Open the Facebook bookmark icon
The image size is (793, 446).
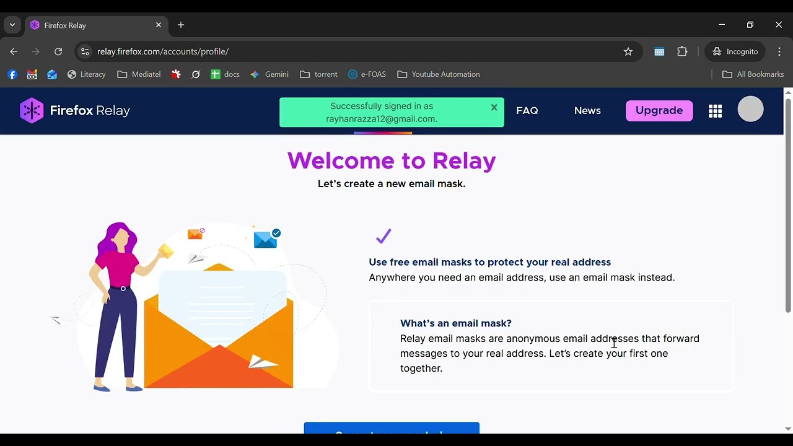pos(12,74)
